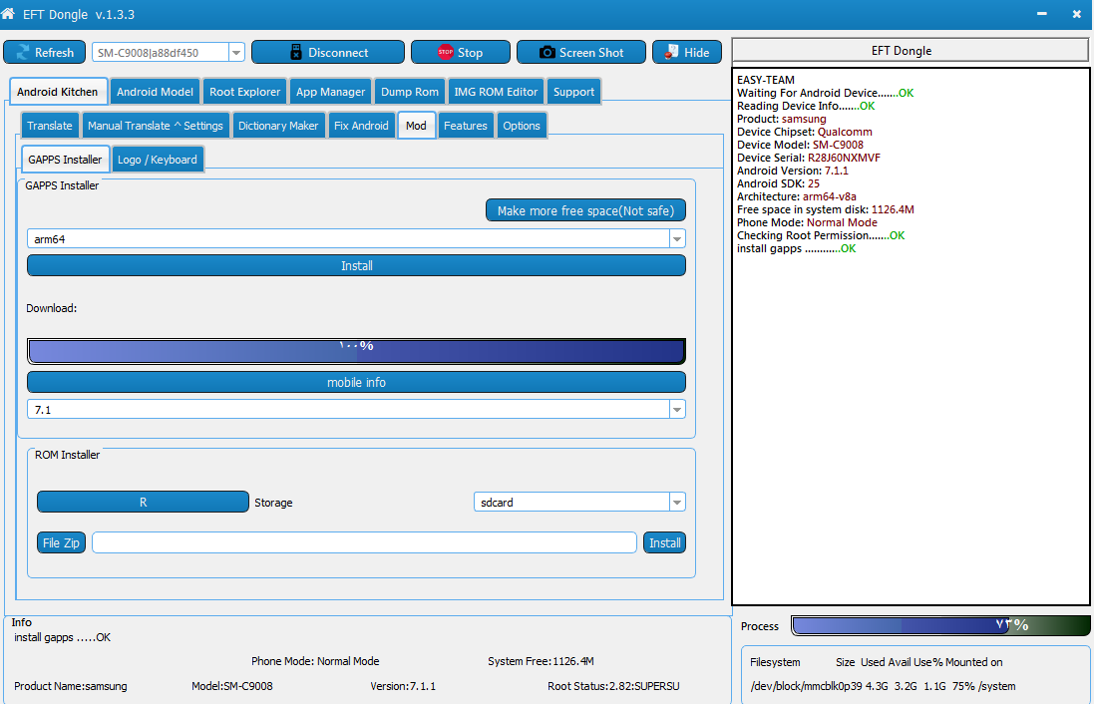Click the Refresh button
1094x704 pixels.
[x=45, y=52]
